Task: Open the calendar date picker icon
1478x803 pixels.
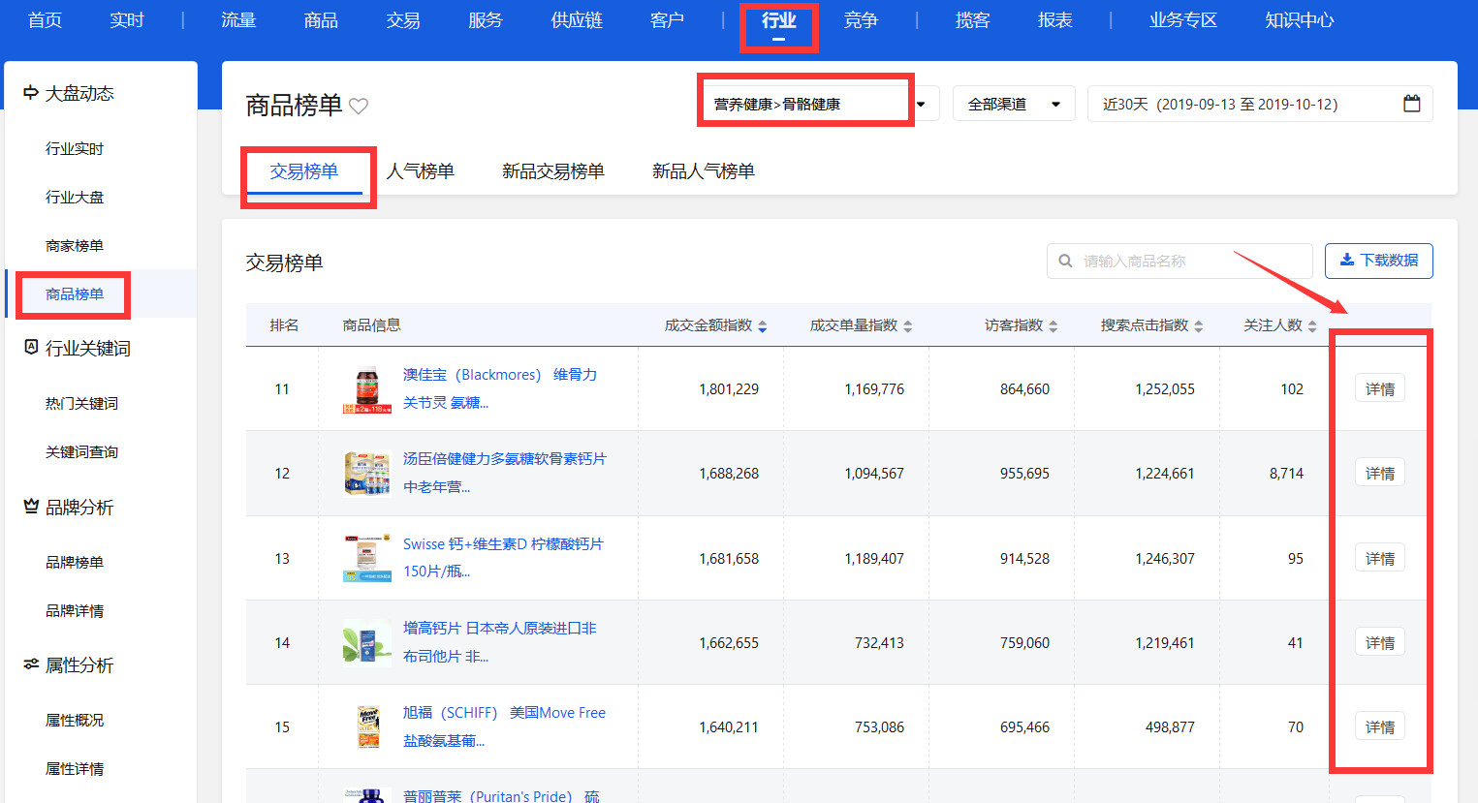Action: (x=1412, y=104)
